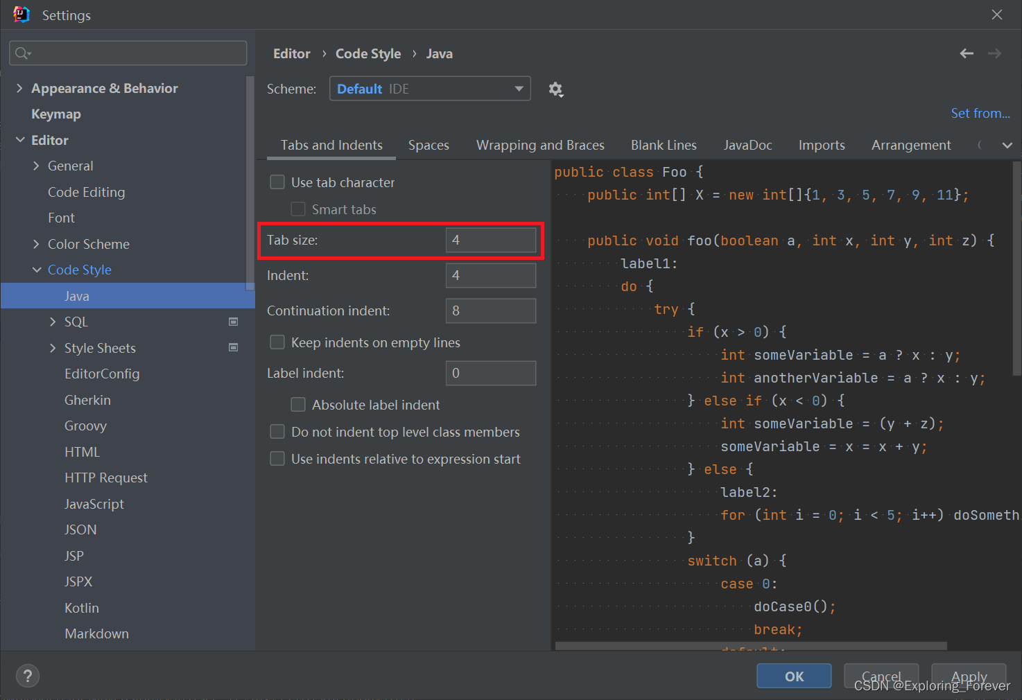Click the Apply button
The image size is (1022, 700).
pos(969,676)
